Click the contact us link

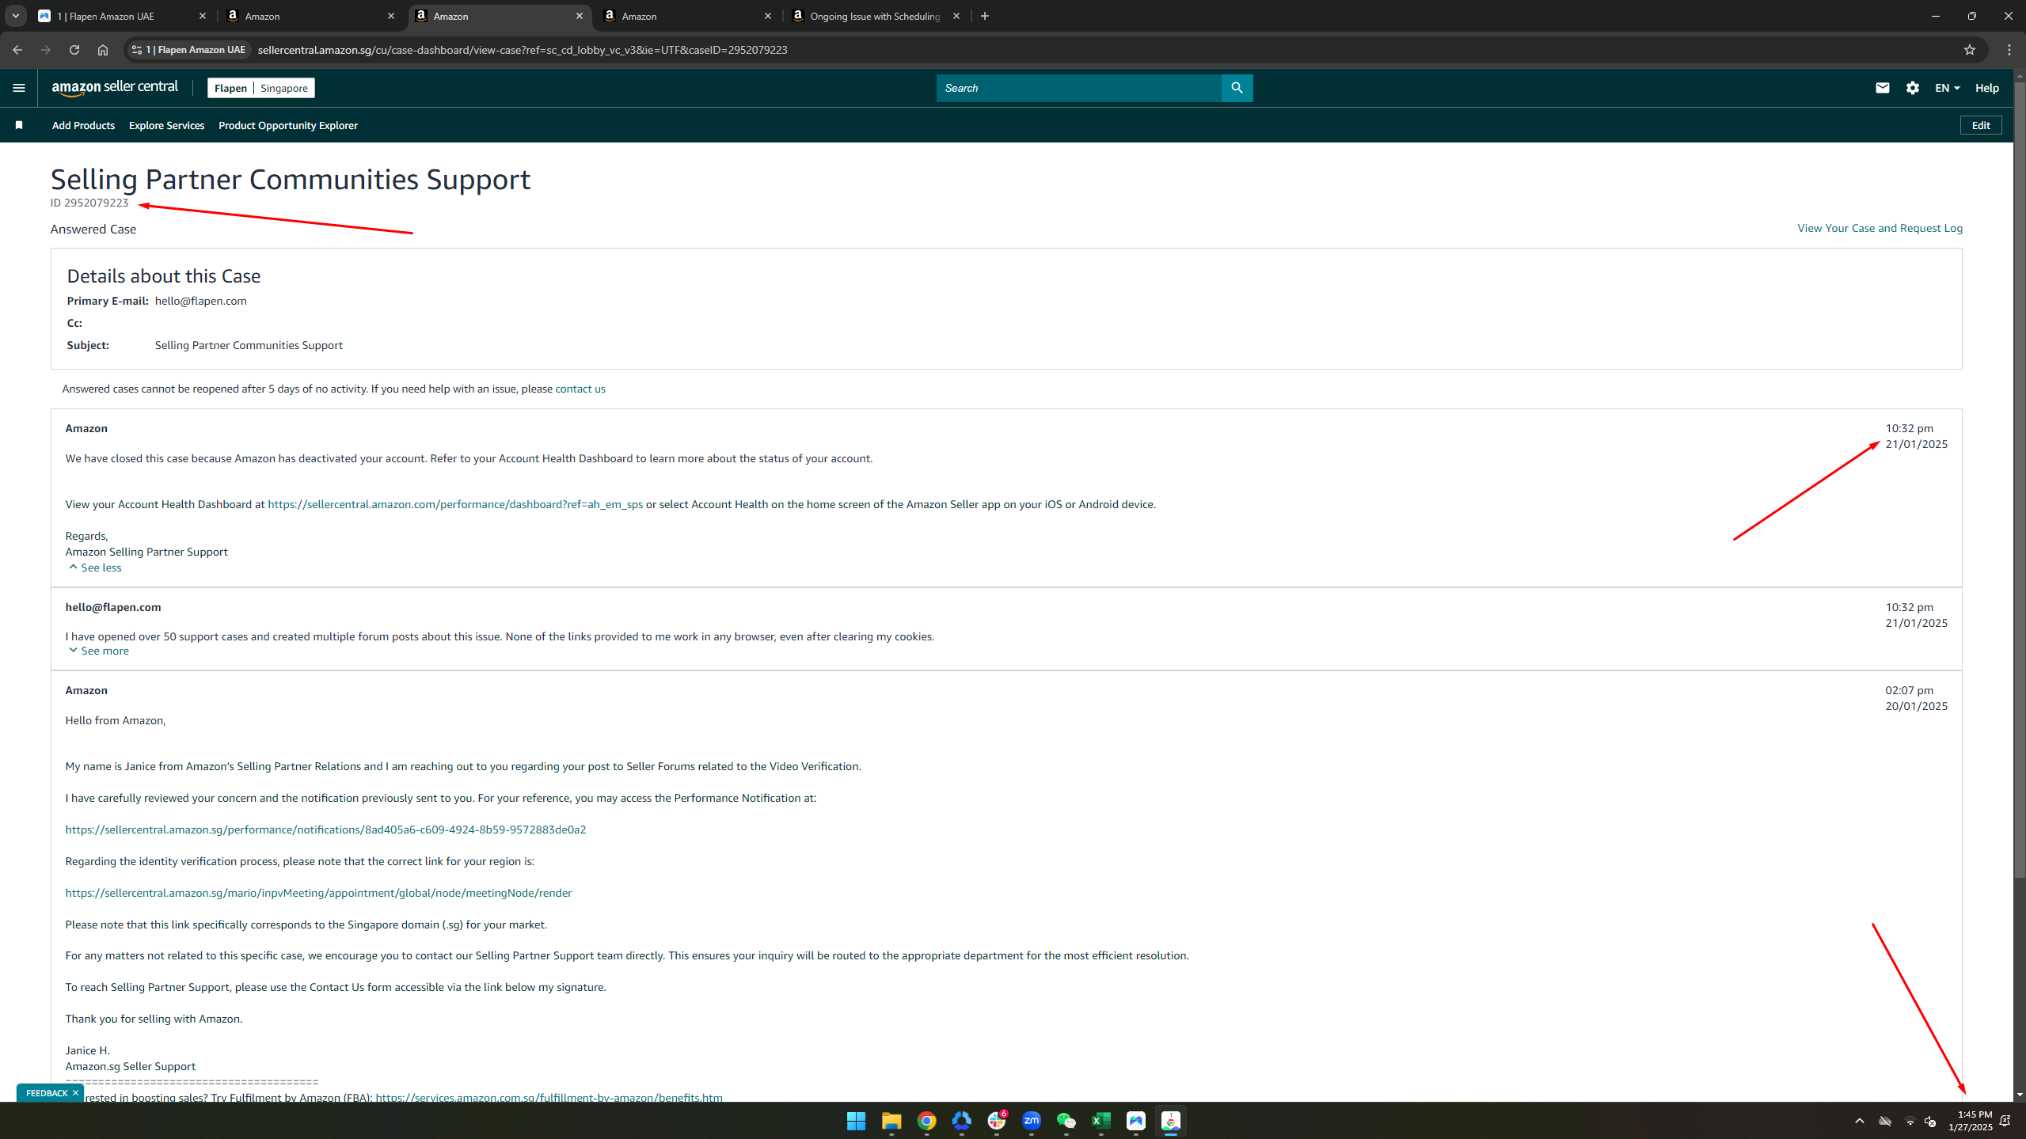tap(580, 389)
